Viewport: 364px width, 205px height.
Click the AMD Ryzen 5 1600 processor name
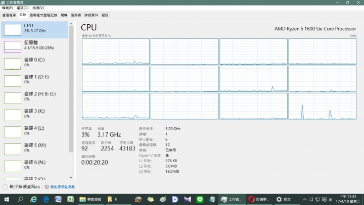point(315,29)
